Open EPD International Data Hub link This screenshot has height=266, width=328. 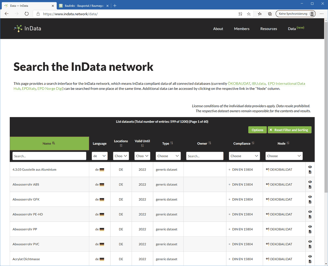coord(286,84)
